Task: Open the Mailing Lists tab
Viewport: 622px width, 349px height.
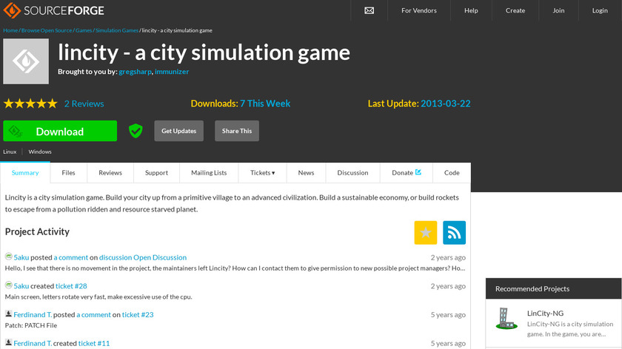Action: tap(209, 173)
